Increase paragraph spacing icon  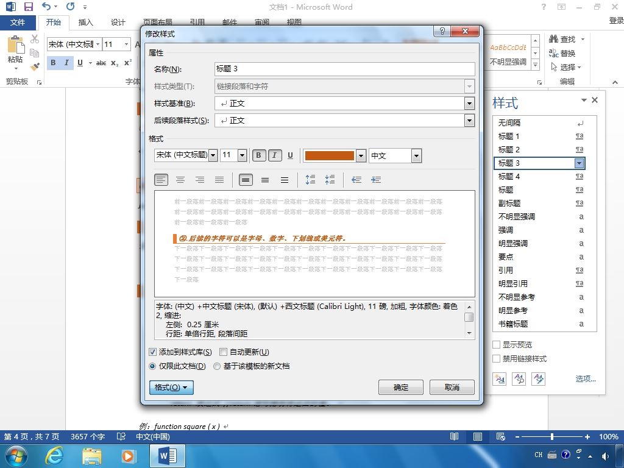(x=310, y=180)
